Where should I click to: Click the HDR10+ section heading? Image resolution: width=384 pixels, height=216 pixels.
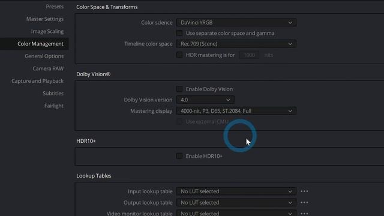coord(86,141)
